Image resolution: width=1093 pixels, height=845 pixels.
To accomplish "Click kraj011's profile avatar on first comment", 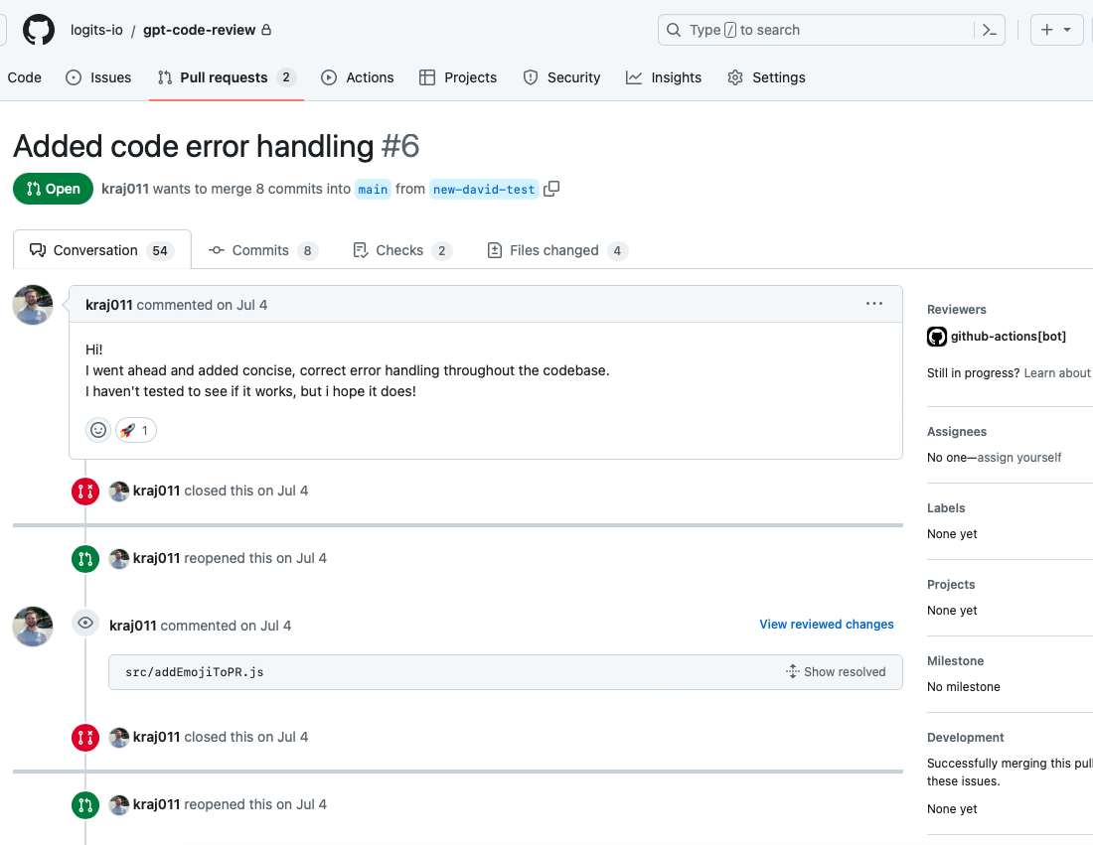I will click(x=32, y=305).
